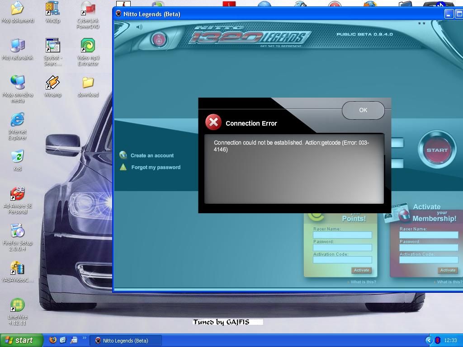
Task: Open the download folder icon
Action: pos(88,87)
